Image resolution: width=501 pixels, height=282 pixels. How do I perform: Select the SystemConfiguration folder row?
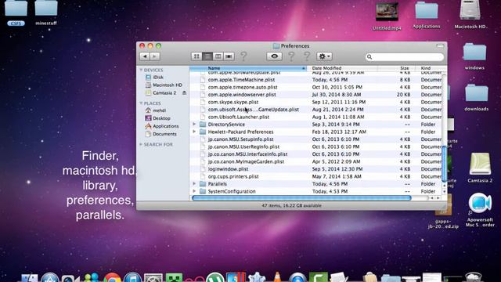315,191
